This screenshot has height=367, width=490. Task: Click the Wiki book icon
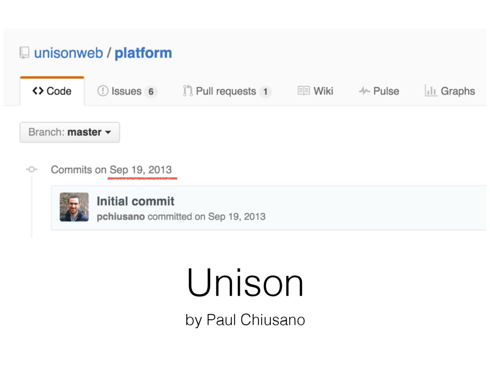(x=303, y=90)
